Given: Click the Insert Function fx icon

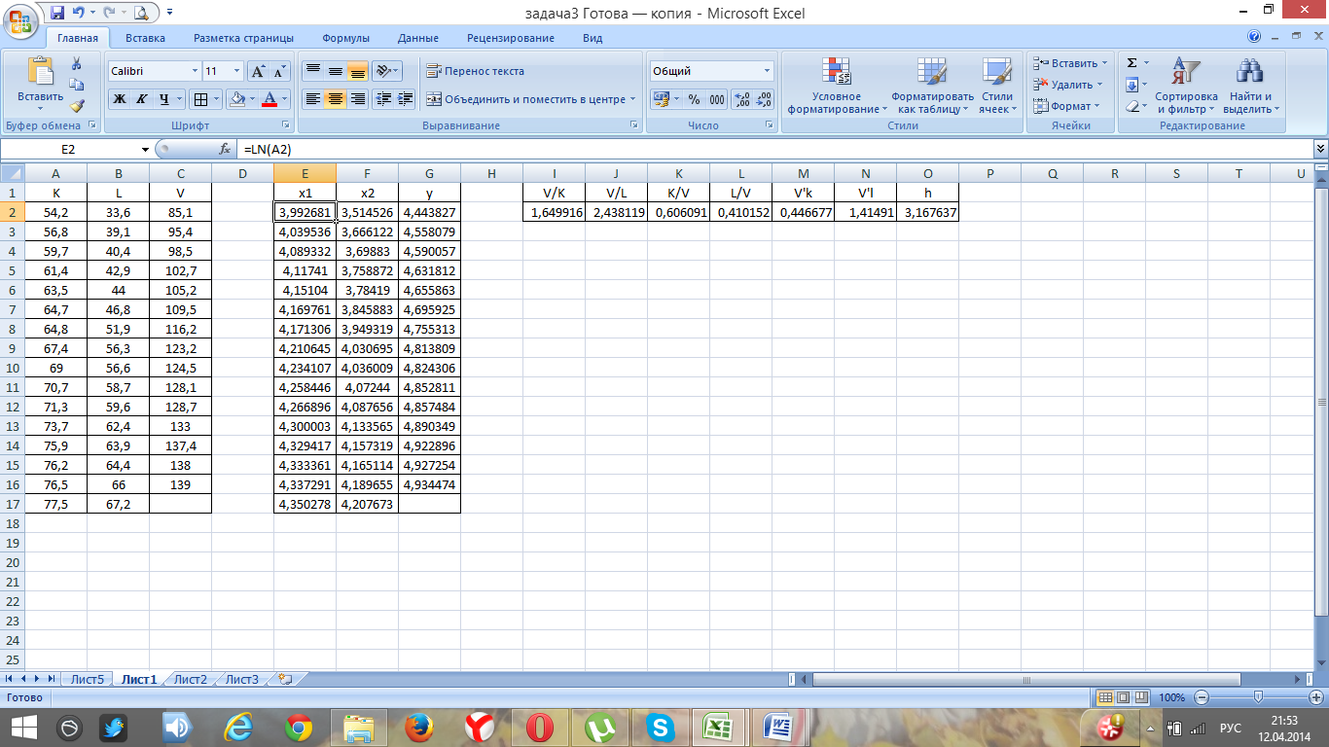Looking at the screenshot, I should tap(225, 149).
